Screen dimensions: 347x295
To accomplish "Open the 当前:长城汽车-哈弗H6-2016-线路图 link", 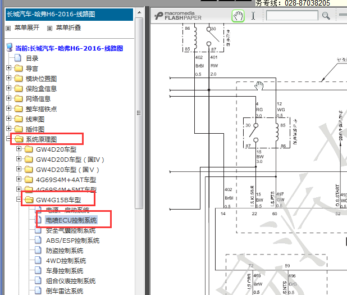I will [x=69, y=48].
